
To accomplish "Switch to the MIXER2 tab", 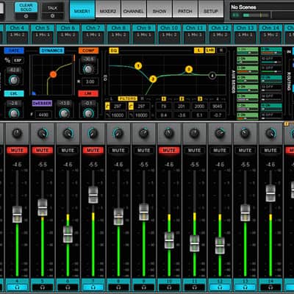I will tap(108, 10).
